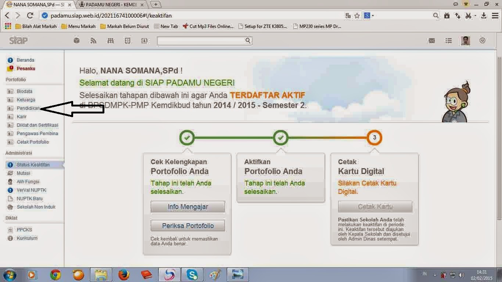The height and width of the screenshot is (282, 502).
Task: Click the New Tab bookmark
Action: pos(166,26)
